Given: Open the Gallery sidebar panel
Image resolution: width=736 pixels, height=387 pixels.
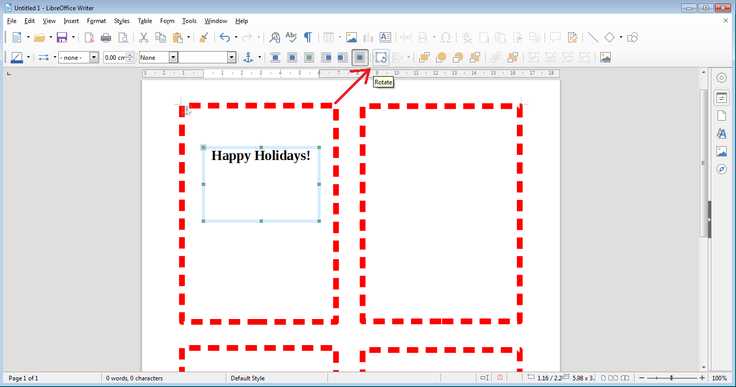Looking at the screenshot, I should coord(722,151).
